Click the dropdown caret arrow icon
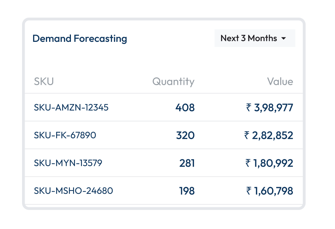The width and height of the screenshot is (335, 229). coord(284,39)
